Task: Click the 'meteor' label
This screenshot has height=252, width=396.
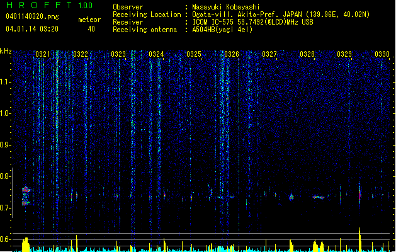Action: pos(89,20)
